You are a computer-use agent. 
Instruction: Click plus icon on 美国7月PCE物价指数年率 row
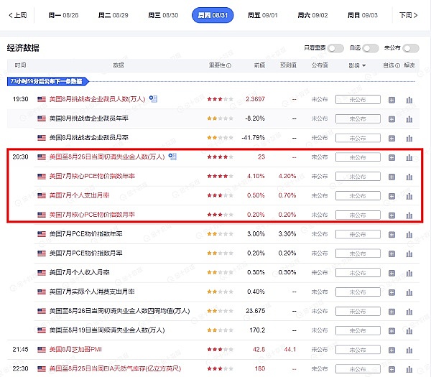click(x=391, y=234)
